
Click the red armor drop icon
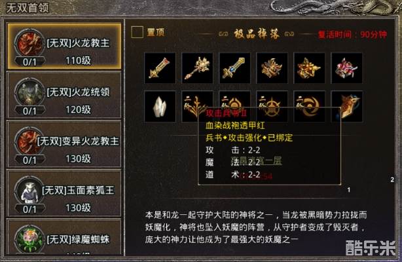pyautogui.click(x=346, y=68)
